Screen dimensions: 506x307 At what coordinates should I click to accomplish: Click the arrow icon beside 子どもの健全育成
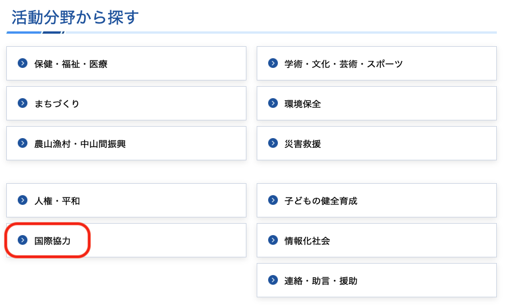(x=273, y=200)
